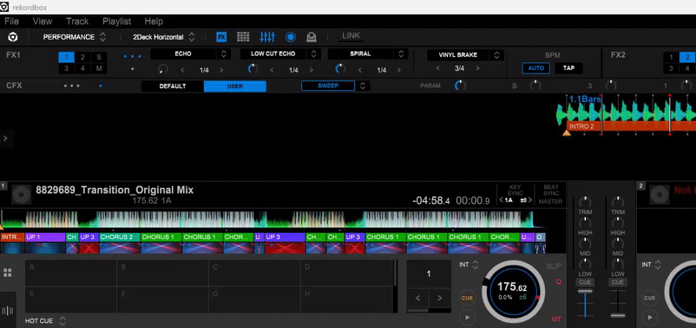The width and height of the screenshot is (696, 328).
Task: Click the deck 1 artwork disc icon
Action: tap(22, 195)
